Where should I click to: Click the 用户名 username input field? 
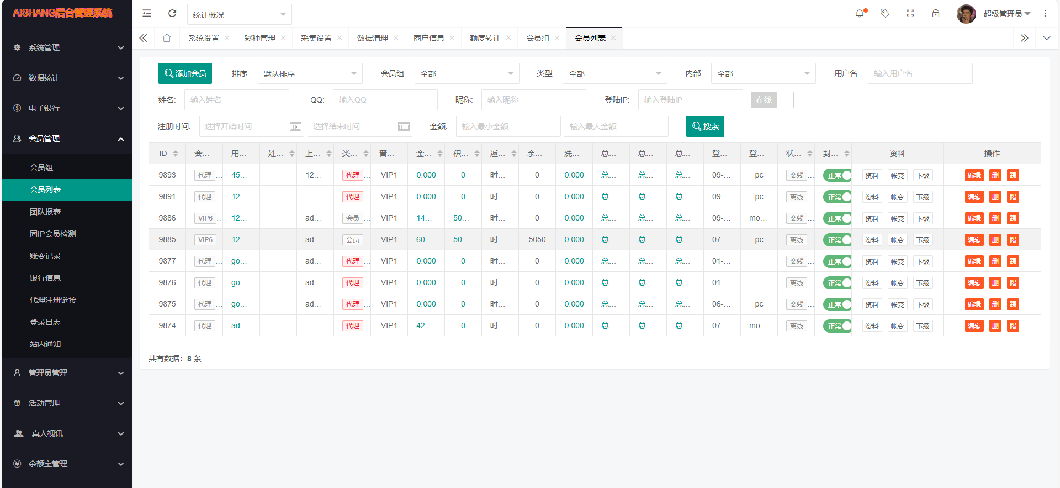click(920, 73)
